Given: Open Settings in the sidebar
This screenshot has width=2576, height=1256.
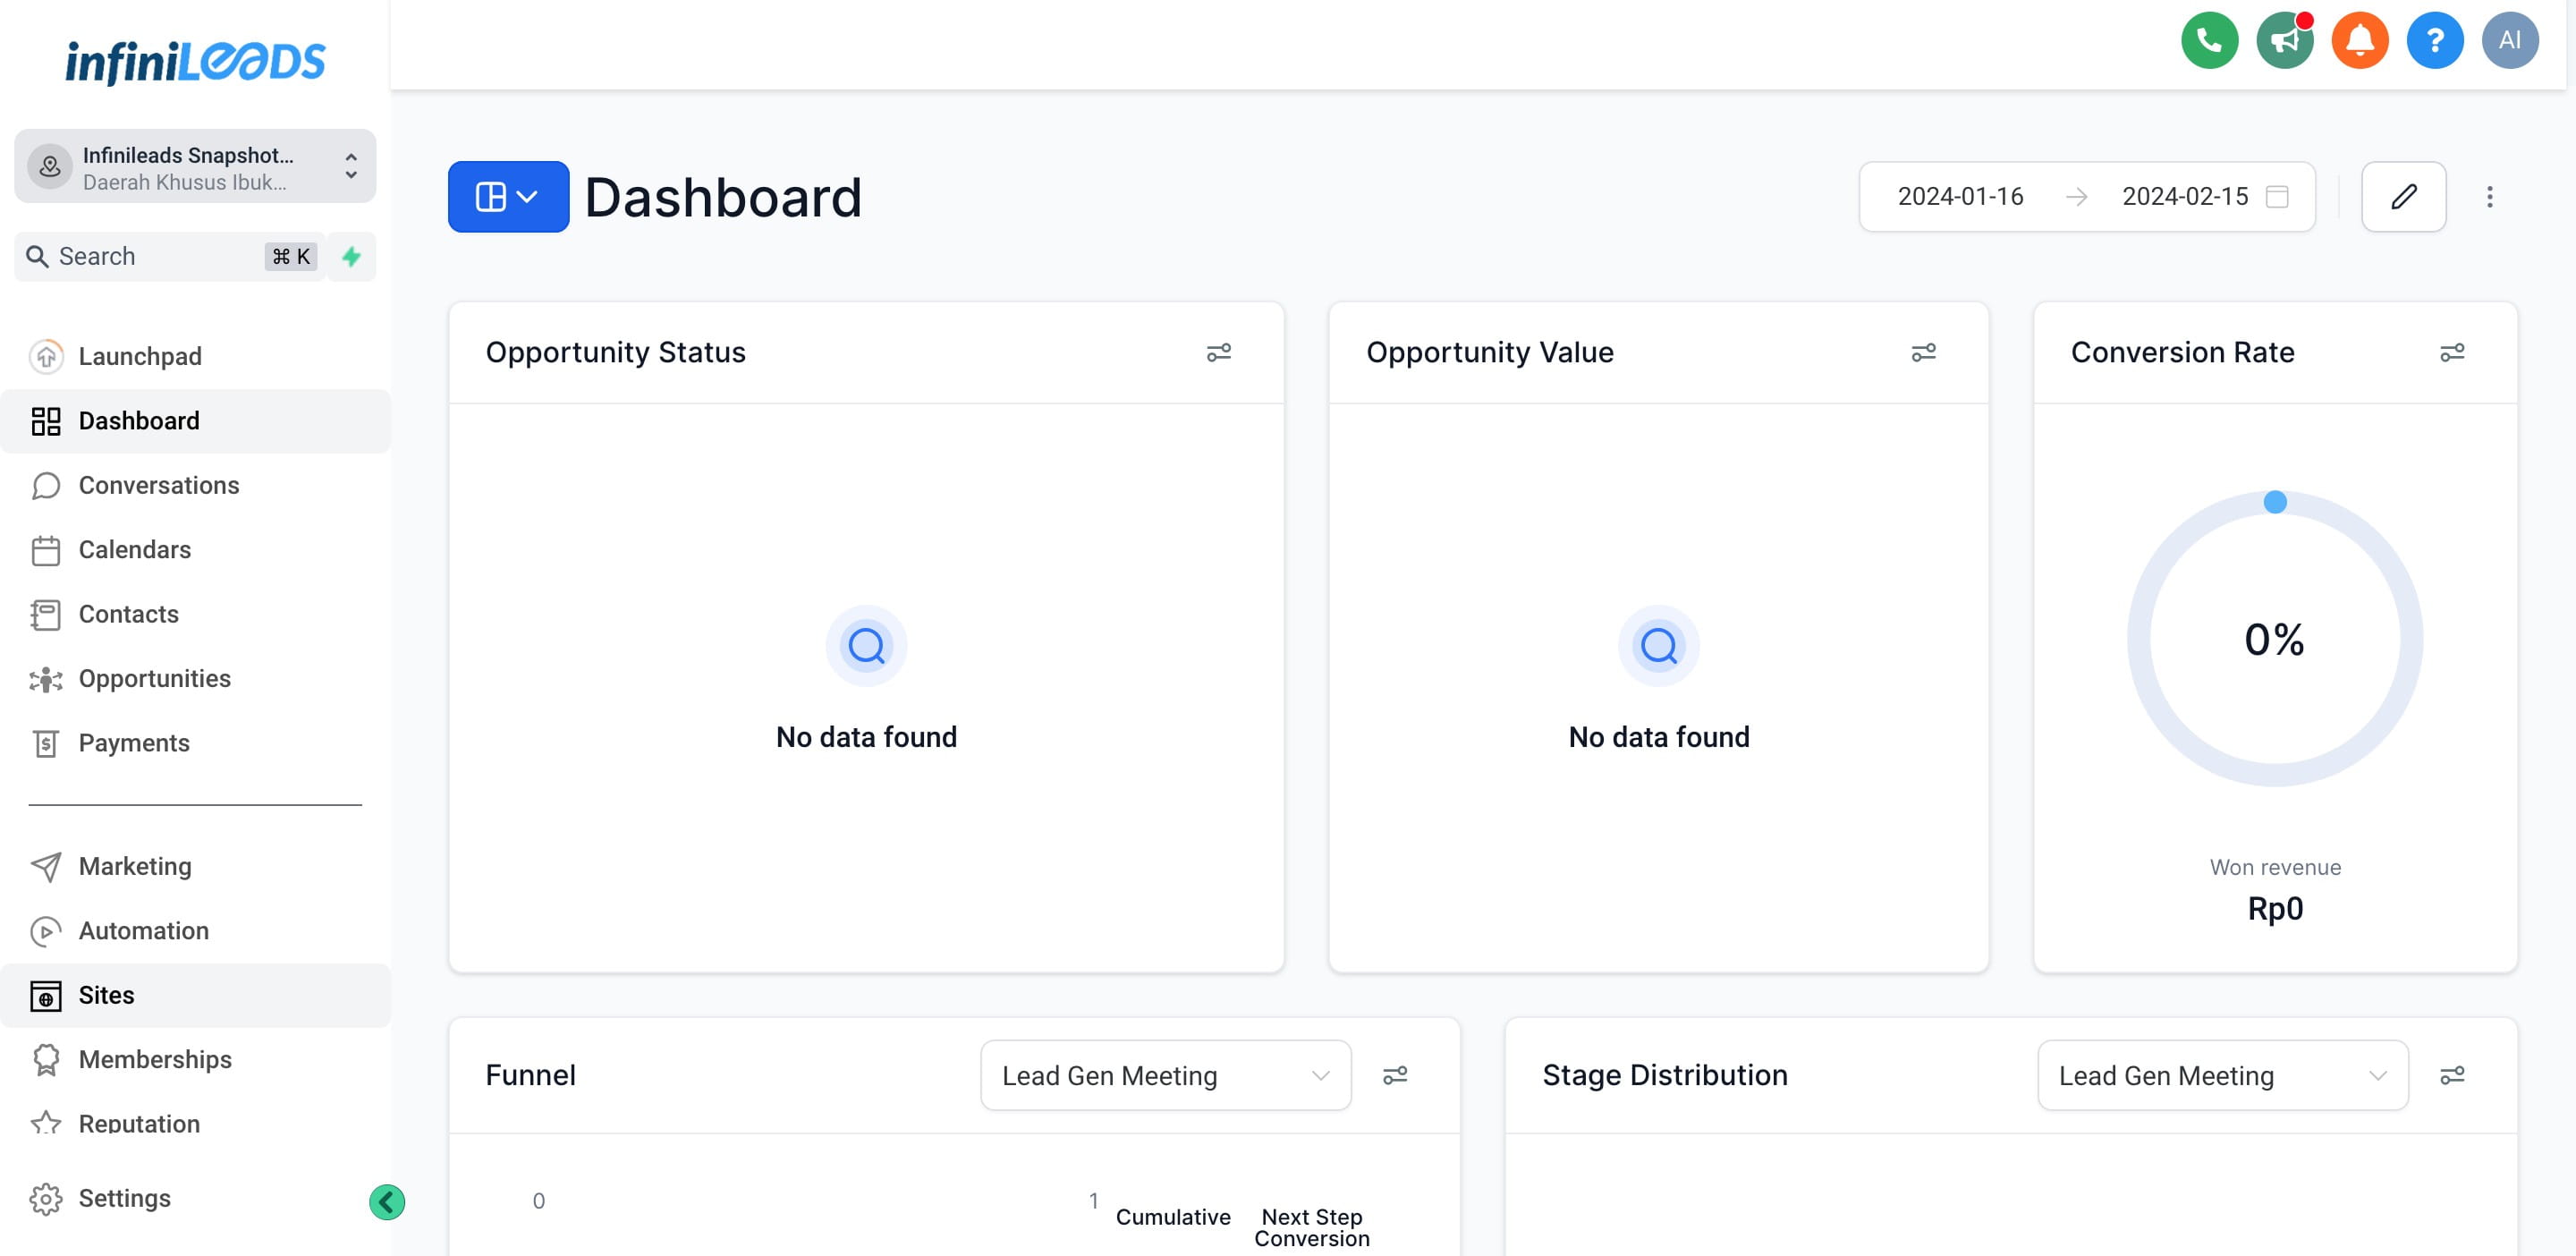Looking at the screenshot, I should pos(124,1198).
